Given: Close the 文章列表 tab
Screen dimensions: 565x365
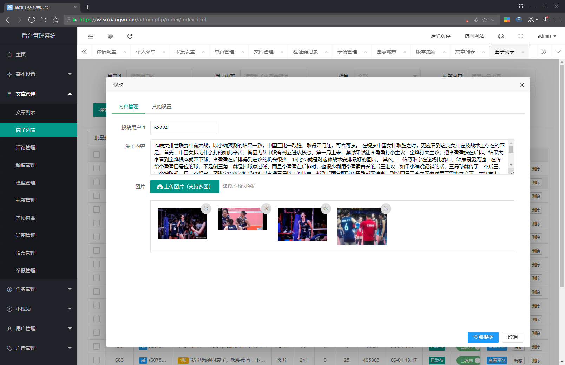Looking at the screenshot, I should (x=484, y=52).
